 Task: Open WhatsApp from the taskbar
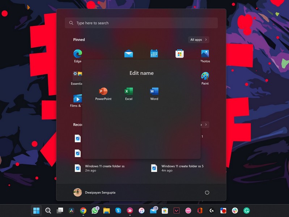tap(95, 210)
